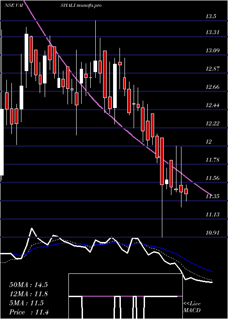Click the 12.22 price axis label
The width and height of the screenshot is (228, 319).
pyautogui.click(x=213, y=123)
